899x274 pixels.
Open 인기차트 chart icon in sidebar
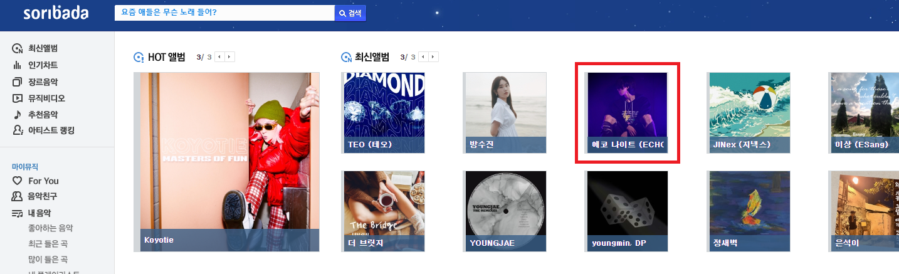pyautogui.click(x=18, y=65)
